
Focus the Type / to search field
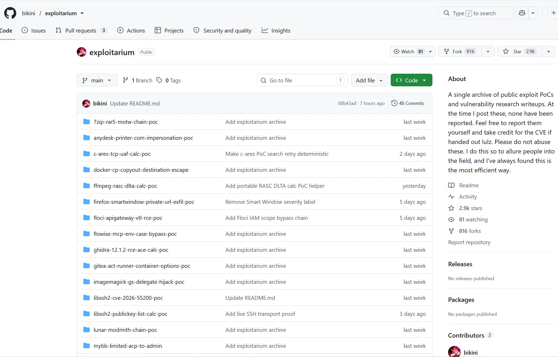pyautogui.click(x=476, y=13)
